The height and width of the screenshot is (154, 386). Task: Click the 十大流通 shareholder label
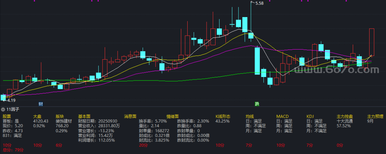[345, 121]
